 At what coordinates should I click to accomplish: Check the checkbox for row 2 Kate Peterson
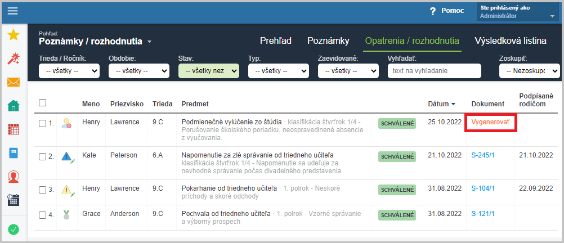(x=42, y=156)
